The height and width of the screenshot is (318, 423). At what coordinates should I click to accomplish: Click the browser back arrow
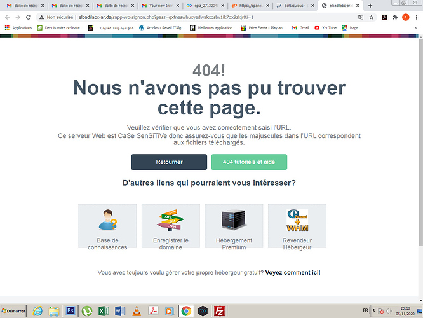click(7, 17)
